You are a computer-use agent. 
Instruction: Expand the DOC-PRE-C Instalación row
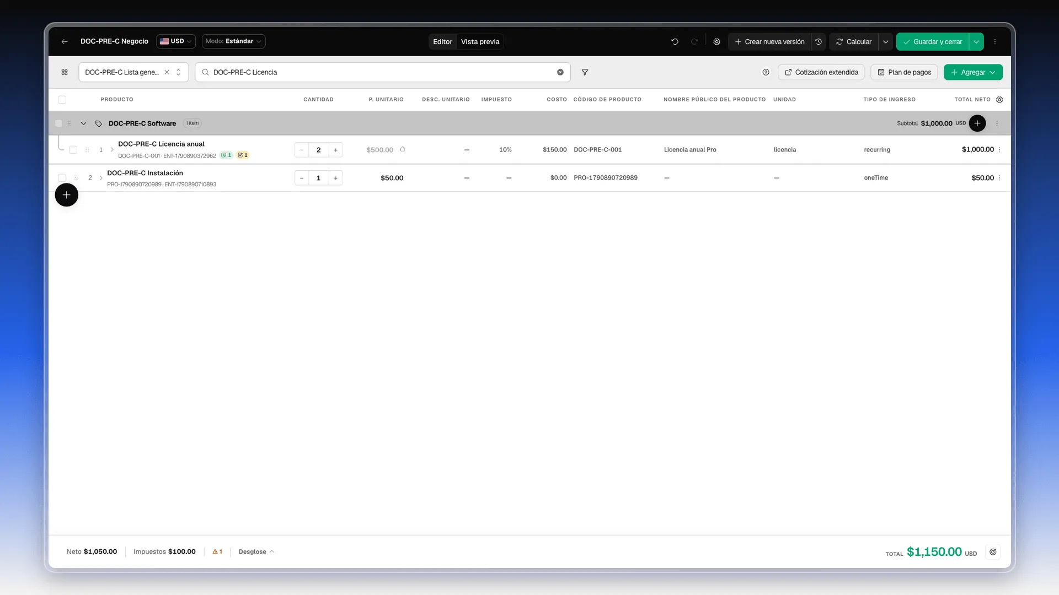[x=101, y=178]
